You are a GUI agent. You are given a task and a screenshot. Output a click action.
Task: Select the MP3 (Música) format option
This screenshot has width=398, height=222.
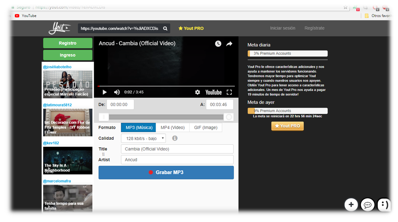click(x=138, y=127)
